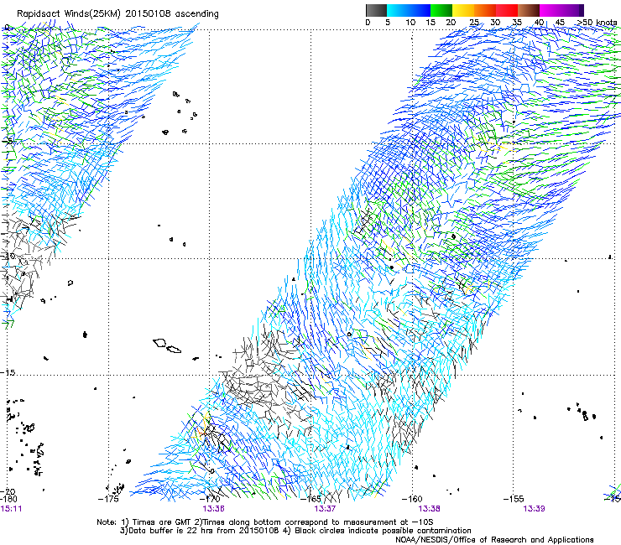This screenshot has width=621, height=545.
Task: Click the red 30–35 knots legend color band
Action: point(507,10)
